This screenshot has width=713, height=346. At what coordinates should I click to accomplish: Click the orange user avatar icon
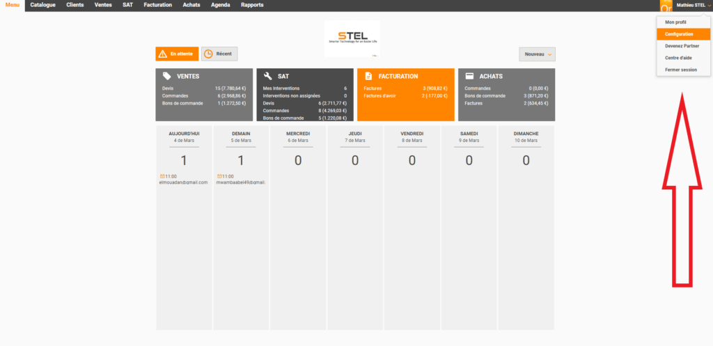tap(666, 6)
